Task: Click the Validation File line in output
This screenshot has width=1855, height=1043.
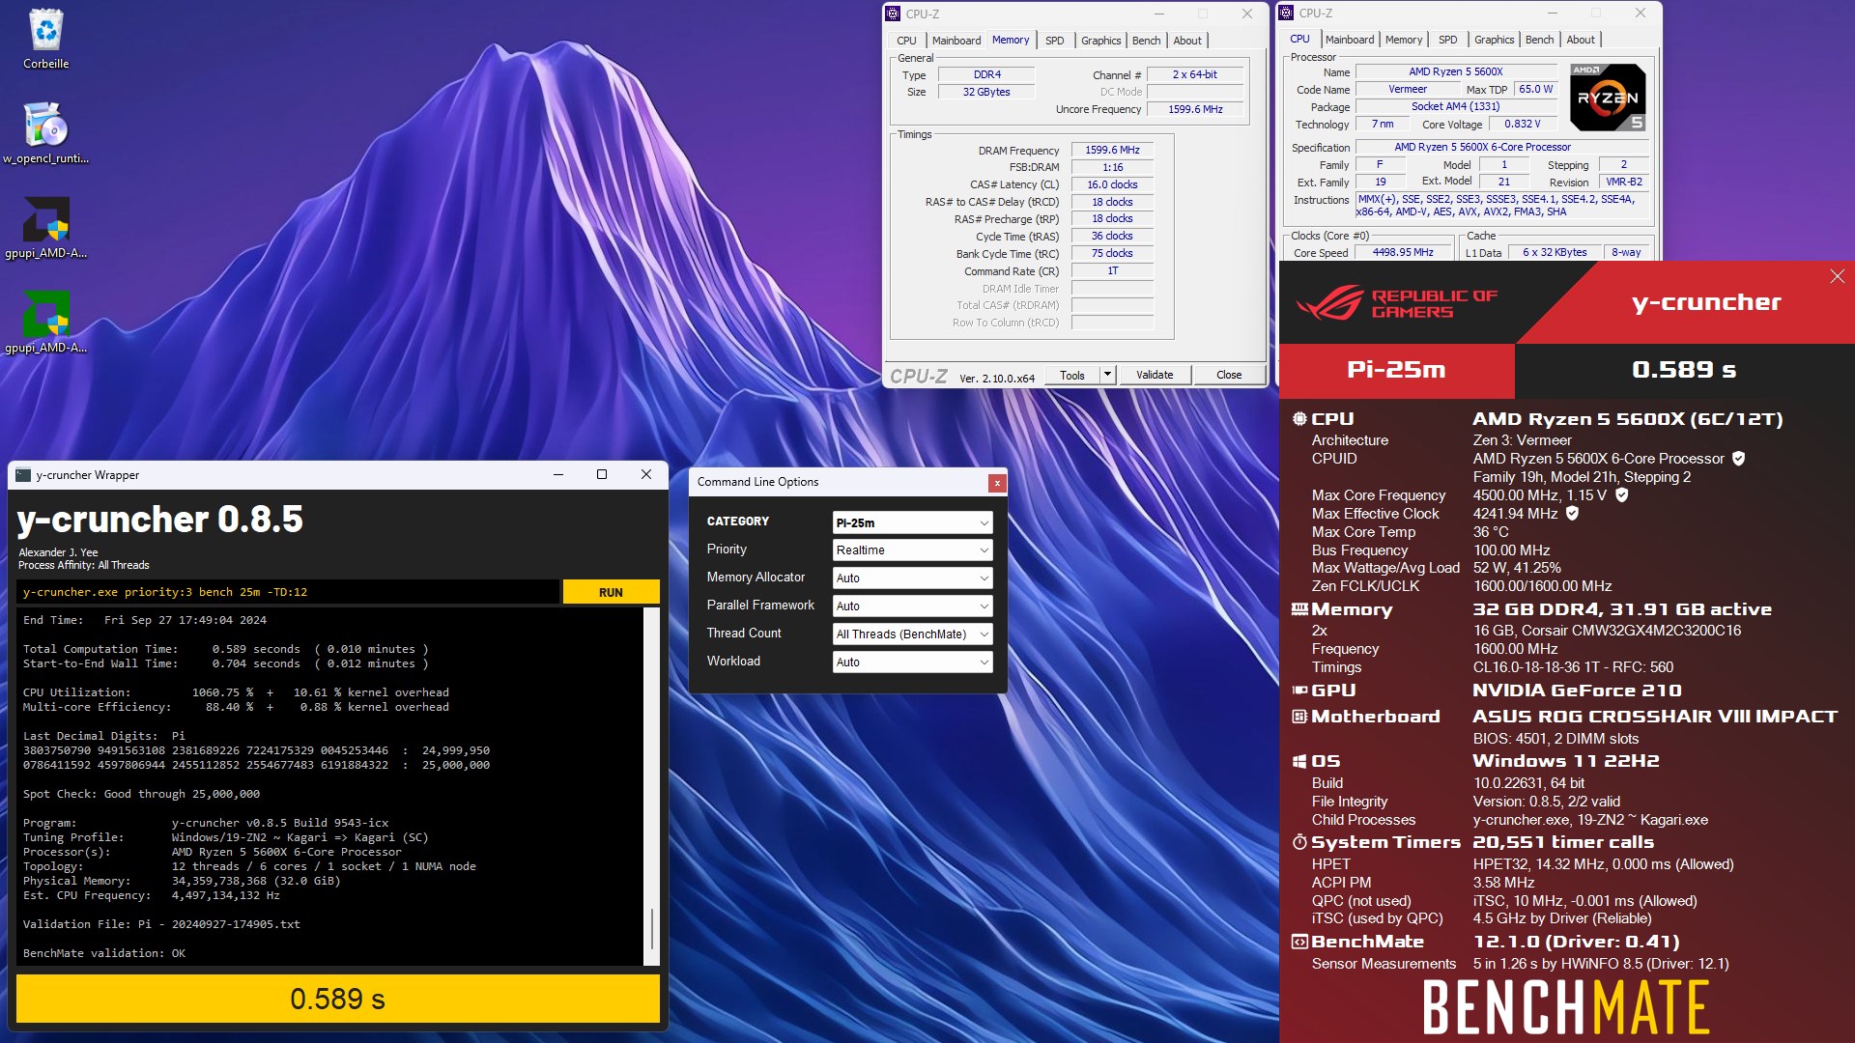Action: (161, 924)
